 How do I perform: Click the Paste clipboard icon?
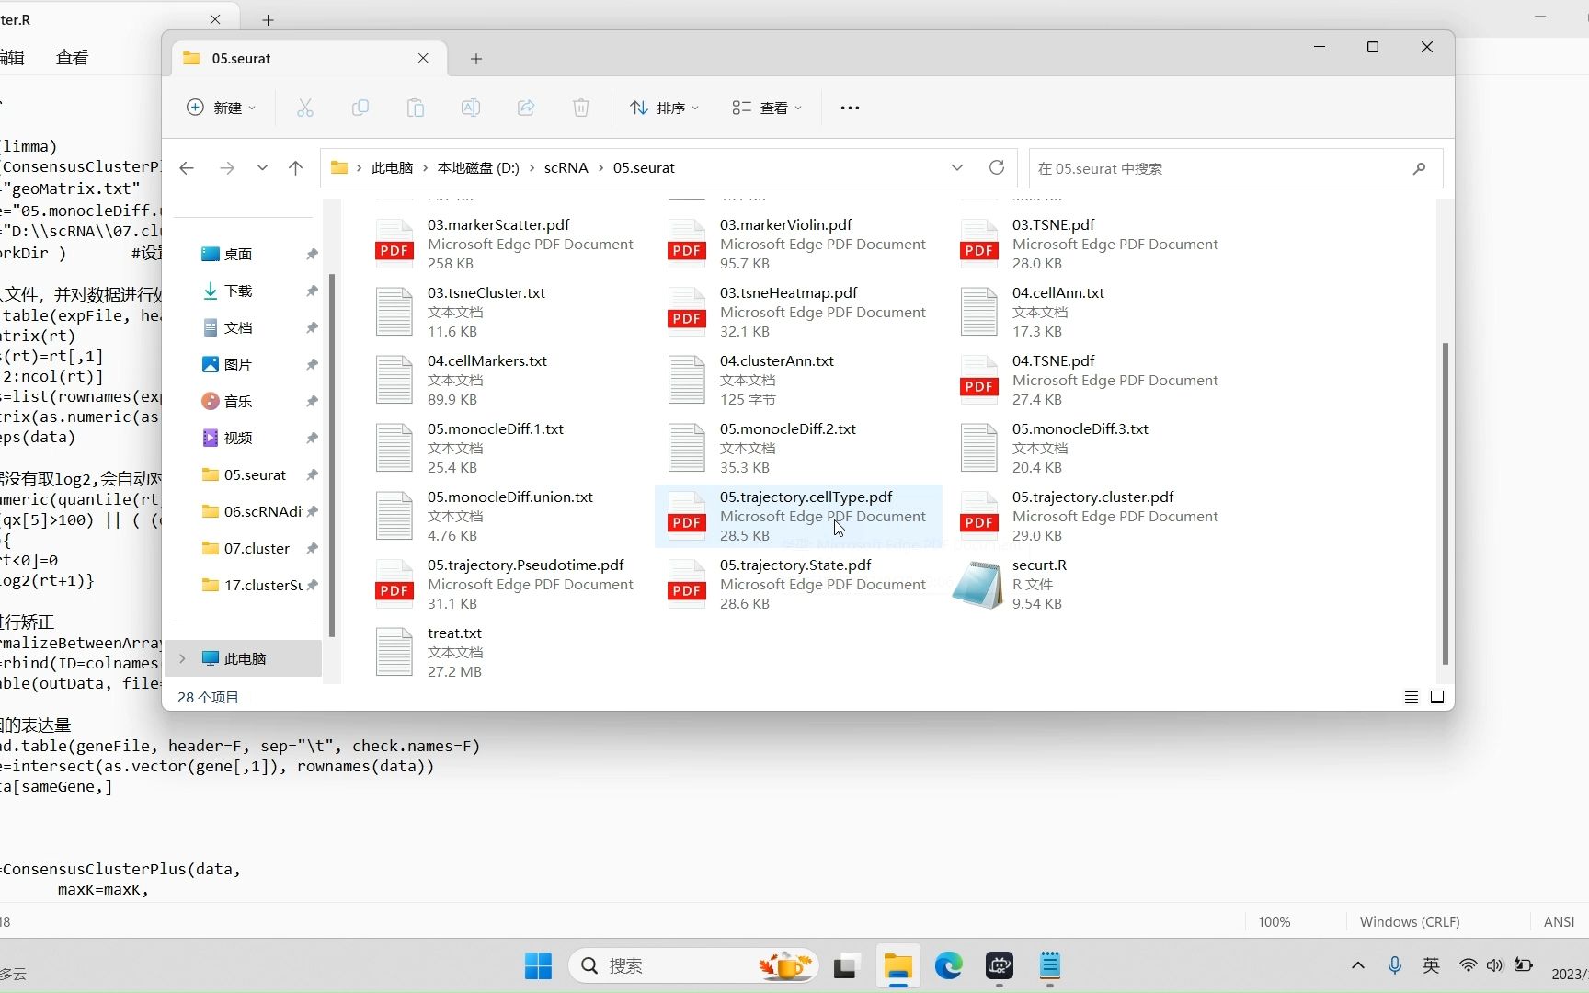(416, 108)
